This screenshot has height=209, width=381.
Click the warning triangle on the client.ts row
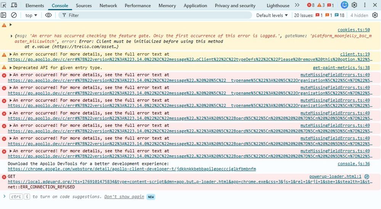[x=4, y=55]
